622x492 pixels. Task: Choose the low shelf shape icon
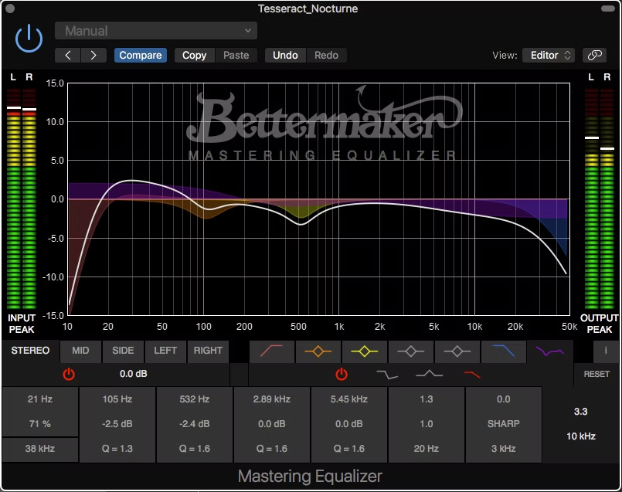(x=387, y=375)
